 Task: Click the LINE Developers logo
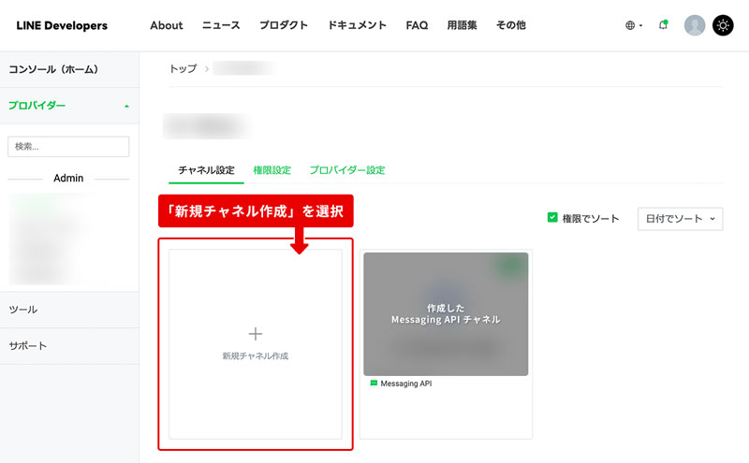tap(62, 25)
